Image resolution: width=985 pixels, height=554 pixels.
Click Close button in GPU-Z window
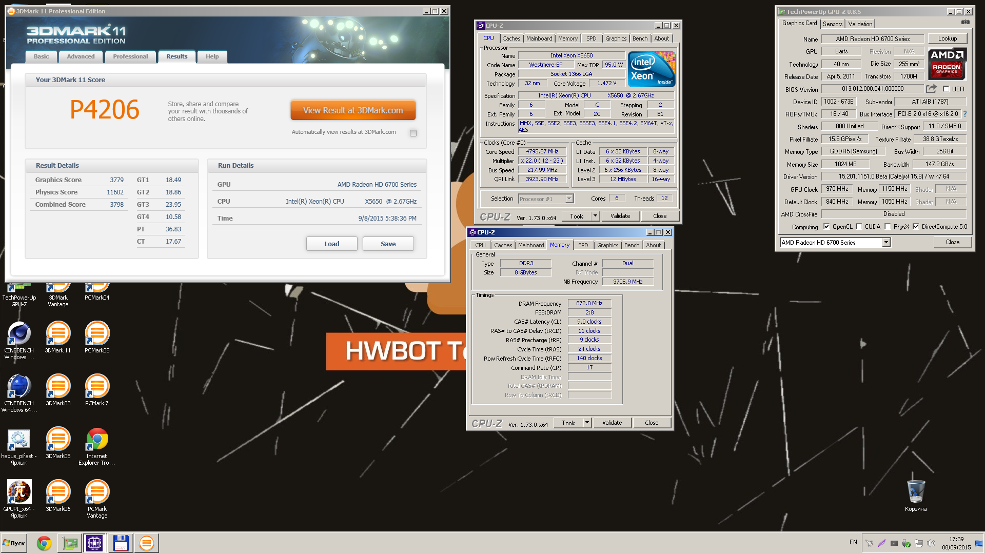click(x=953, y=242)
